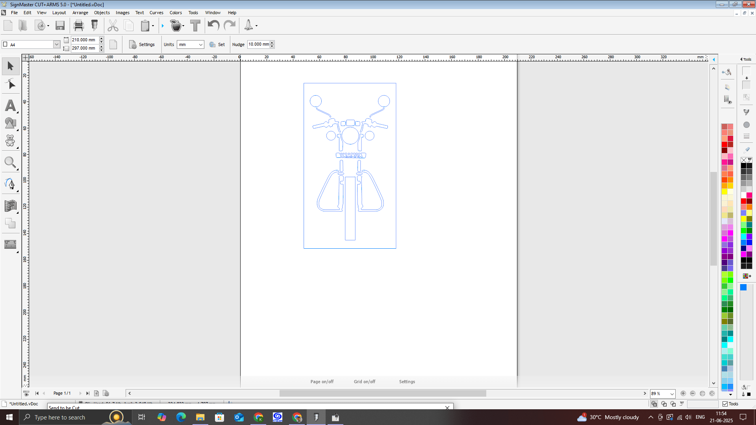Select the Zoom magnifier tool
Viewport: 756px width, 425px height.
point(10,162)
